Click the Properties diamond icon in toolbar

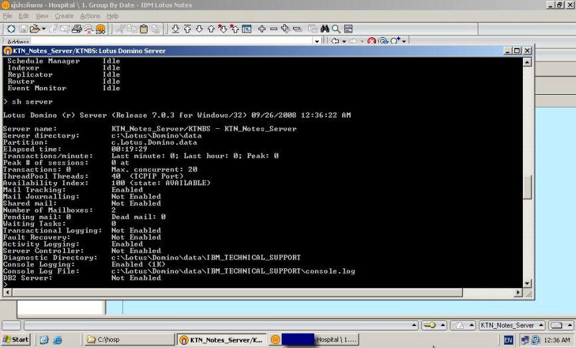click(x=11, y=29)
